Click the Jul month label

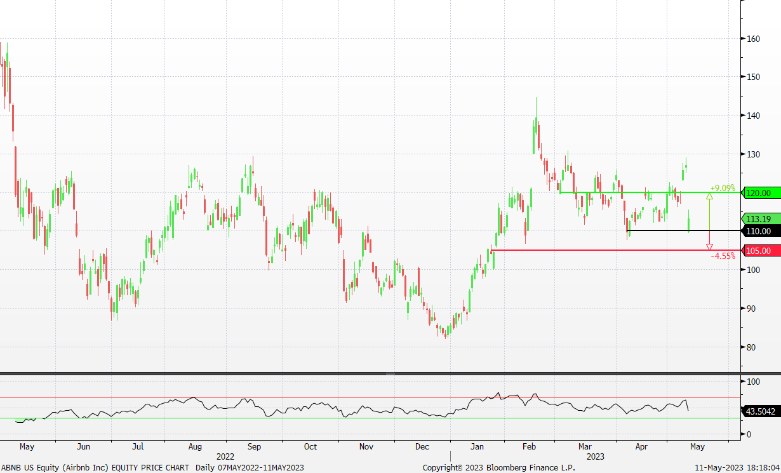[138, 446]
